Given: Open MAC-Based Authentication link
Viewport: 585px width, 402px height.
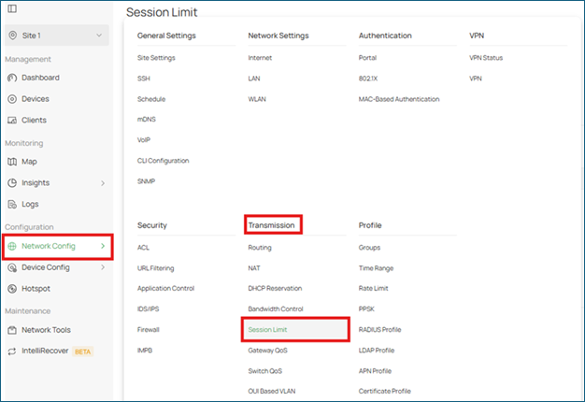Looking at the screenshot, I should tap(399, 99).
